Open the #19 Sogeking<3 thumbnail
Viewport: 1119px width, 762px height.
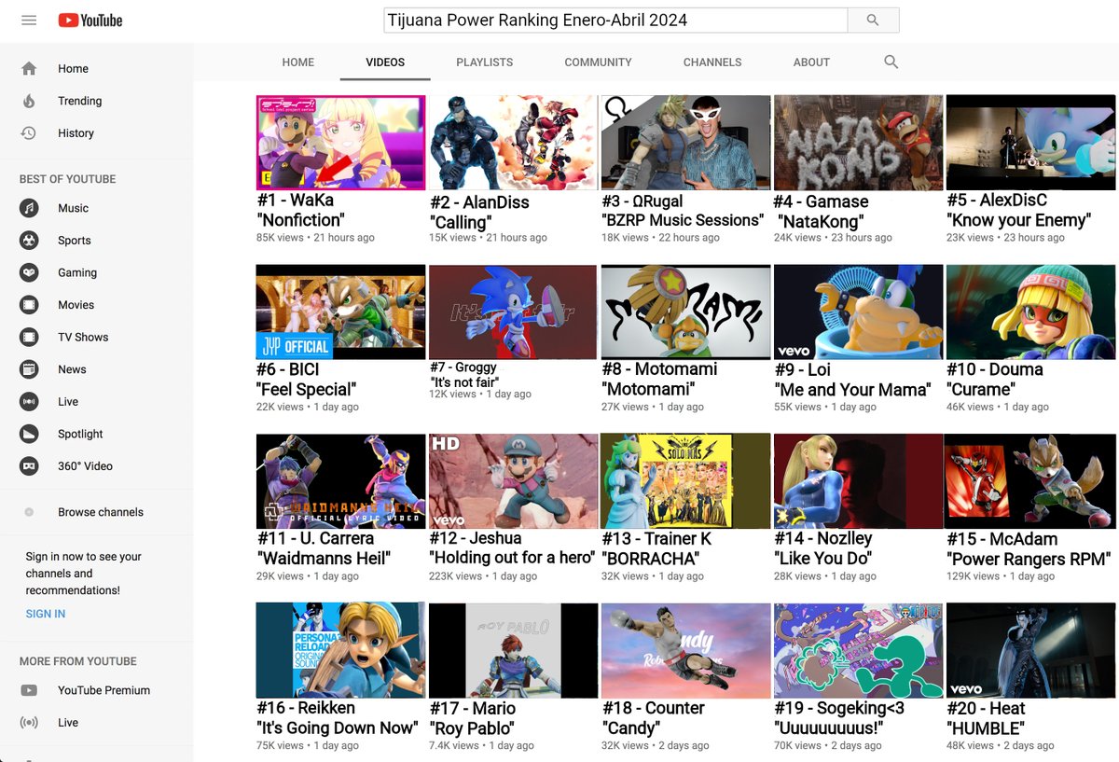pos(858,650)
